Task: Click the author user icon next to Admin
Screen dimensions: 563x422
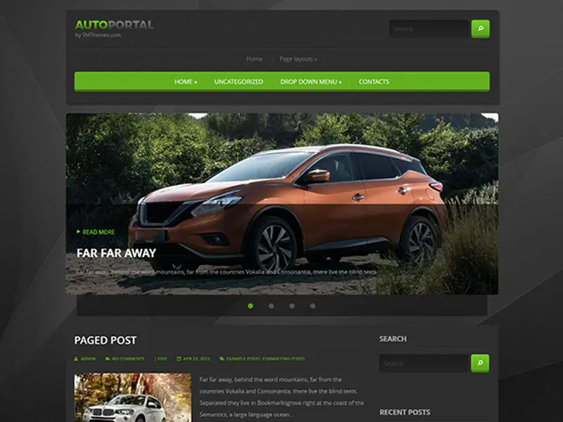Action: (x=76, y=359)
